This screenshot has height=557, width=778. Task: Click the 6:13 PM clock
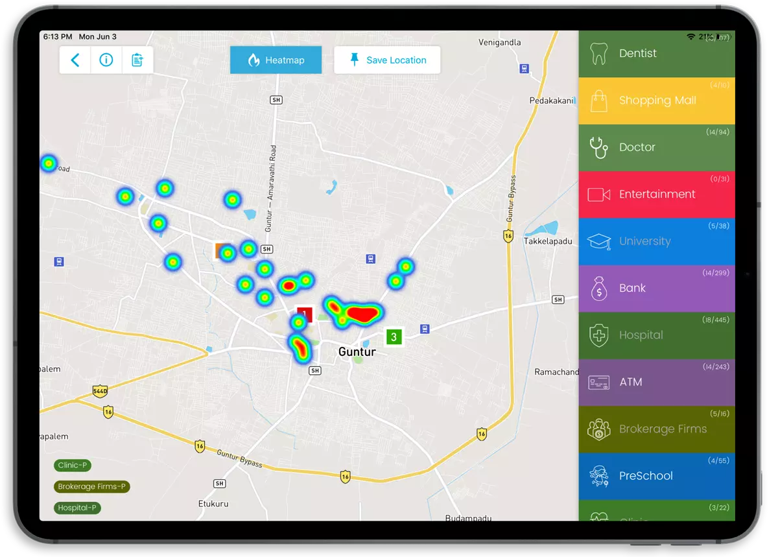(x=58, y=37)
